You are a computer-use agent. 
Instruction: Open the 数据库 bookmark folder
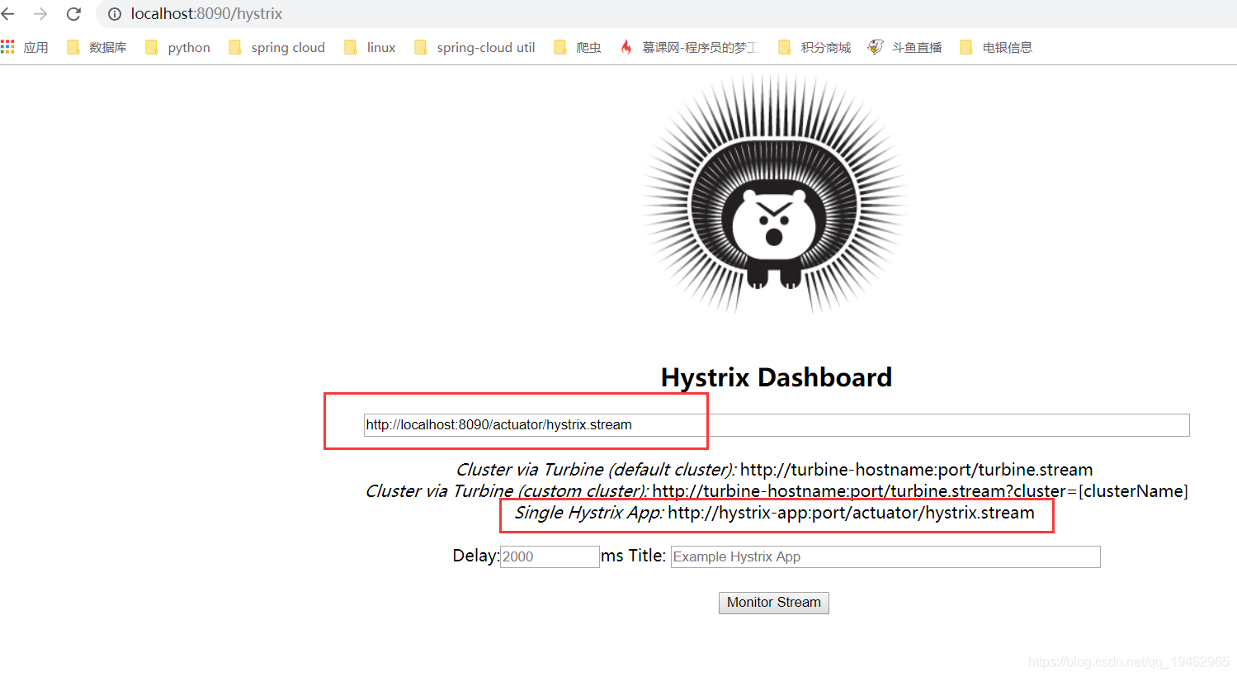[x=97, y=47]
